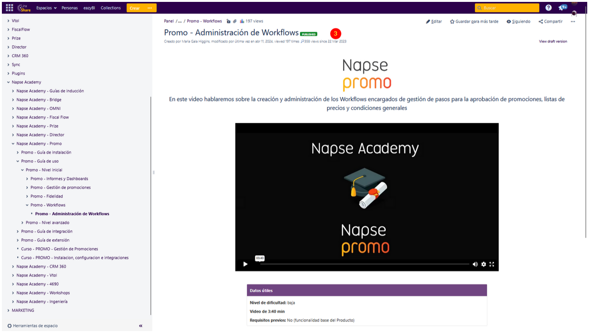Open the notifications bell with 9+ badge
This screenshot has width=591, height=332.
tap(562, 8)
